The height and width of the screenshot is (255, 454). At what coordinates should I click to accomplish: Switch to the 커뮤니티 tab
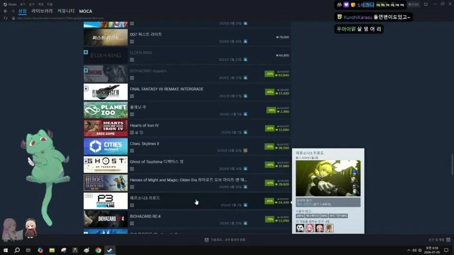(66, 11)
